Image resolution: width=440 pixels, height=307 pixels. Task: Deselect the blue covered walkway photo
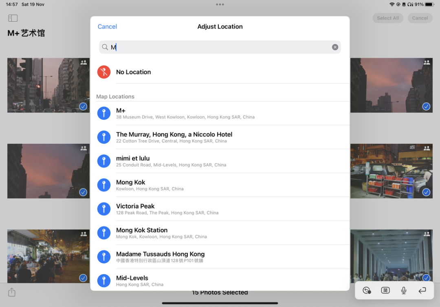point(426,278)
